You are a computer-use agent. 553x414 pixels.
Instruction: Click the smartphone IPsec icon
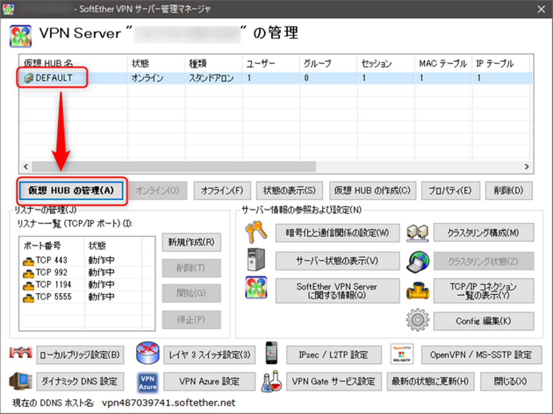271,353
